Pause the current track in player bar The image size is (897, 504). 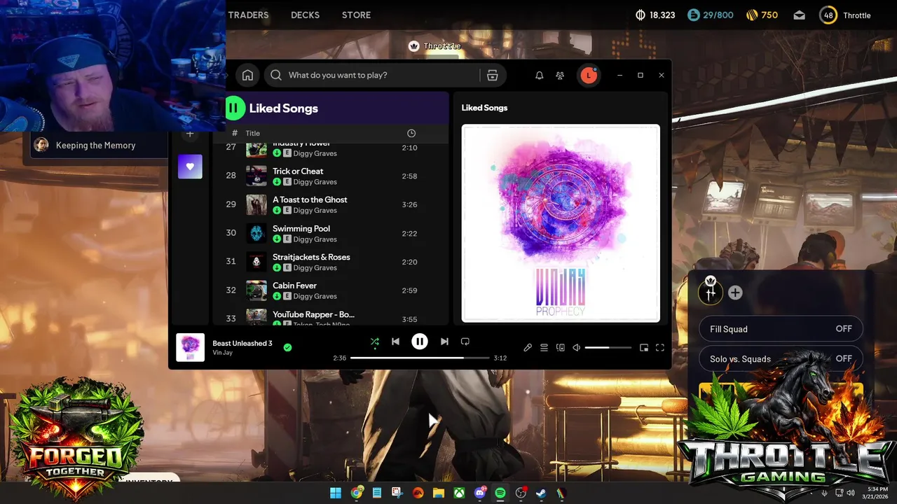(x=420, y=342)
